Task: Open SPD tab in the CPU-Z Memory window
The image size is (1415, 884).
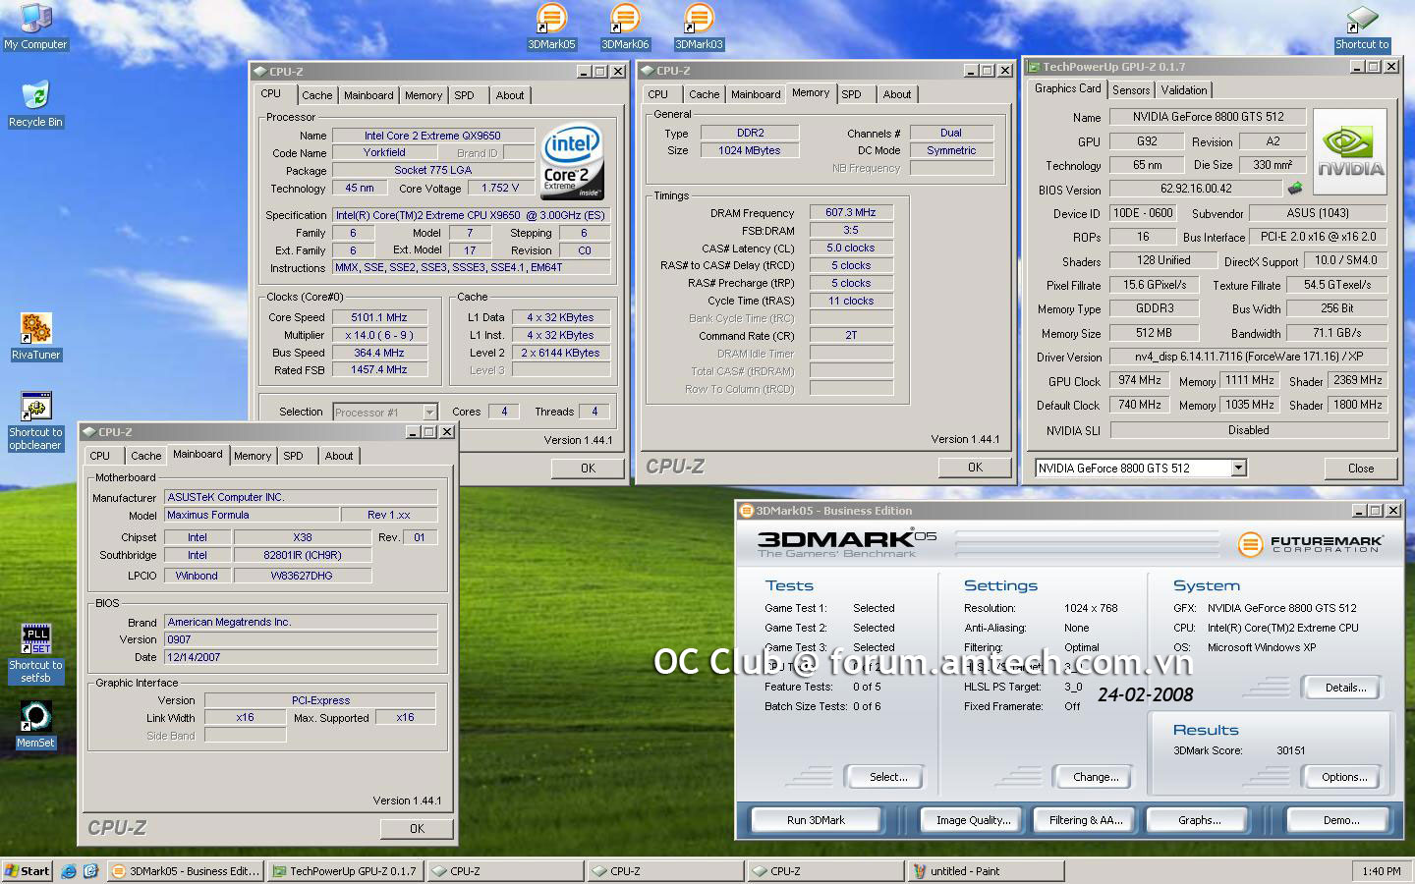Action: point(851,94)
